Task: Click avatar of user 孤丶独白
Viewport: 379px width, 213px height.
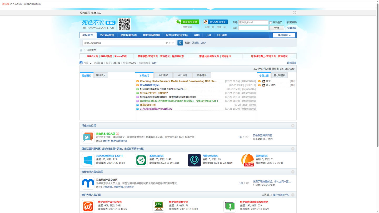Action: [263, 85]
